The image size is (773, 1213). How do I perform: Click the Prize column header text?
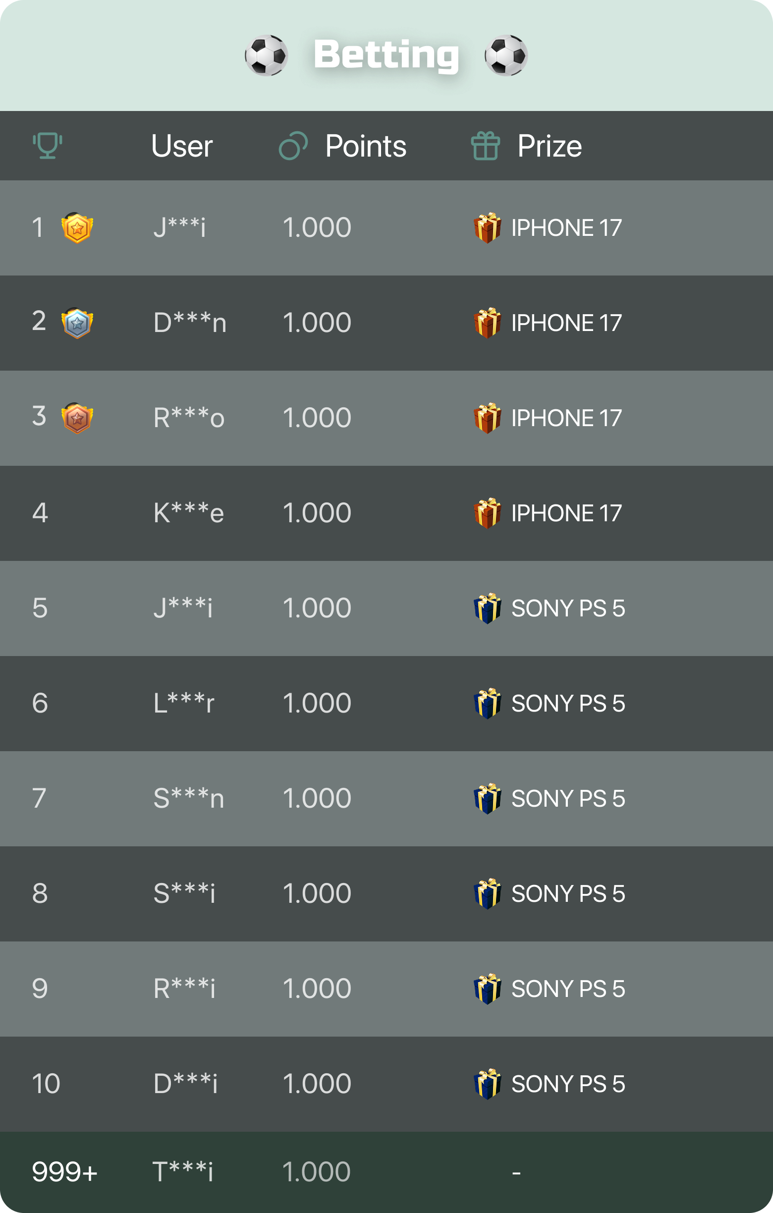pos(550,146)
